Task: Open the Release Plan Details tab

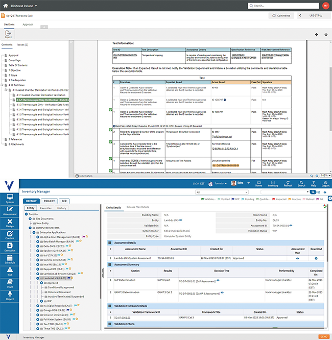Action: pyautogui.click(x=137, y=207)
